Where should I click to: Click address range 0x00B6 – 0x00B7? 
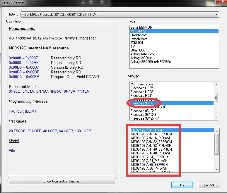[24, 67]
